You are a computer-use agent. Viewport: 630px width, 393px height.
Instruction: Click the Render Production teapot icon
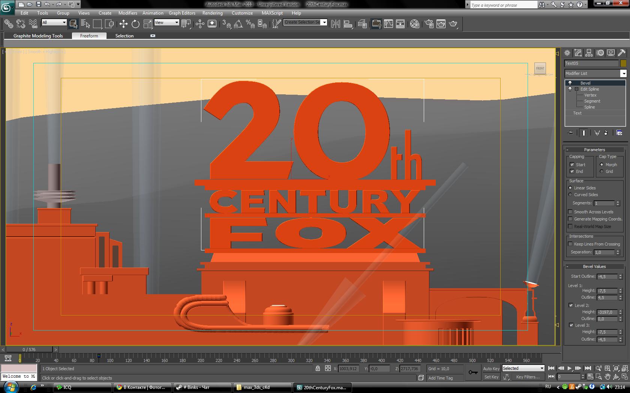click(453, 24)
